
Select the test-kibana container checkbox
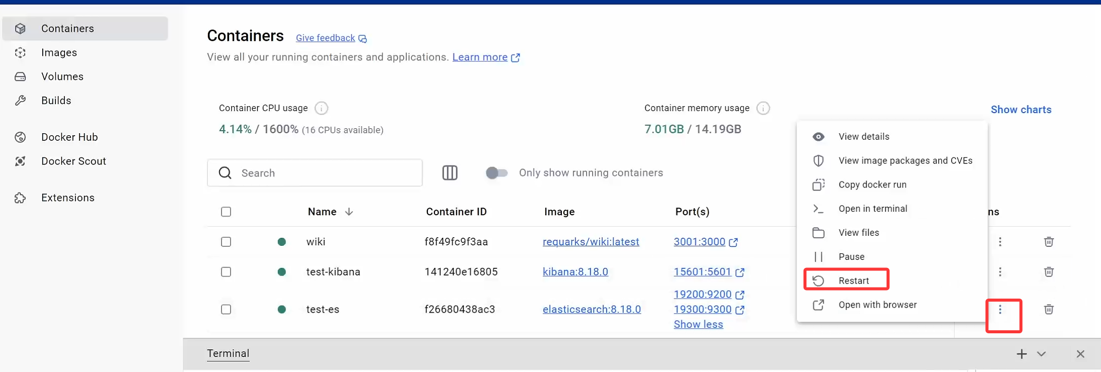tap(226, 272)
